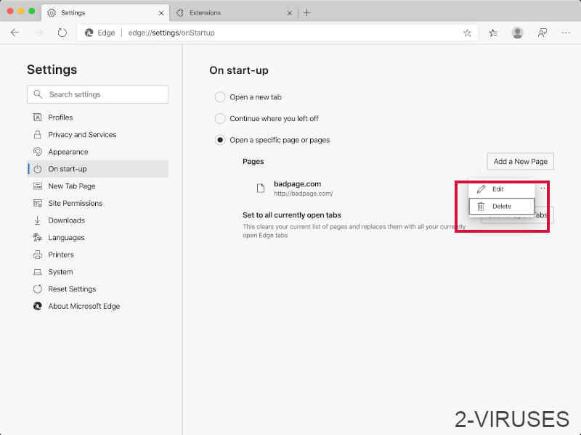Click the Settings gear icon on the tab
Viewport: 581px width, 435px height.
52,13
